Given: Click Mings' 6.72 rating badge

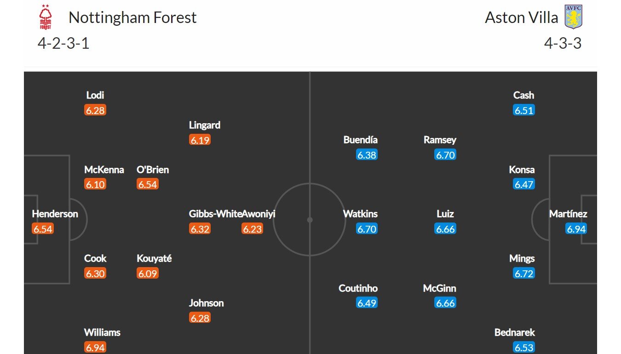Looking at the screenshot, I should pyautogui.click(x=524, y=274).
